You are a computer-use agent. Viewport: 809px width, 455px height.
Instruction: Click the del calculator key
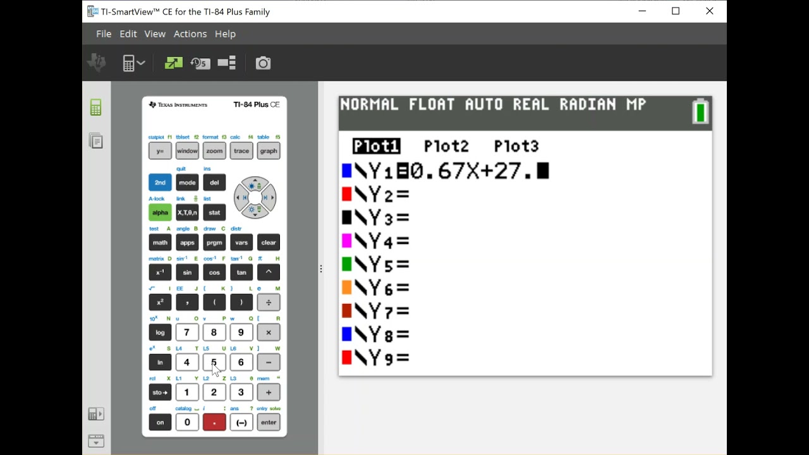[x=214, y=183]
